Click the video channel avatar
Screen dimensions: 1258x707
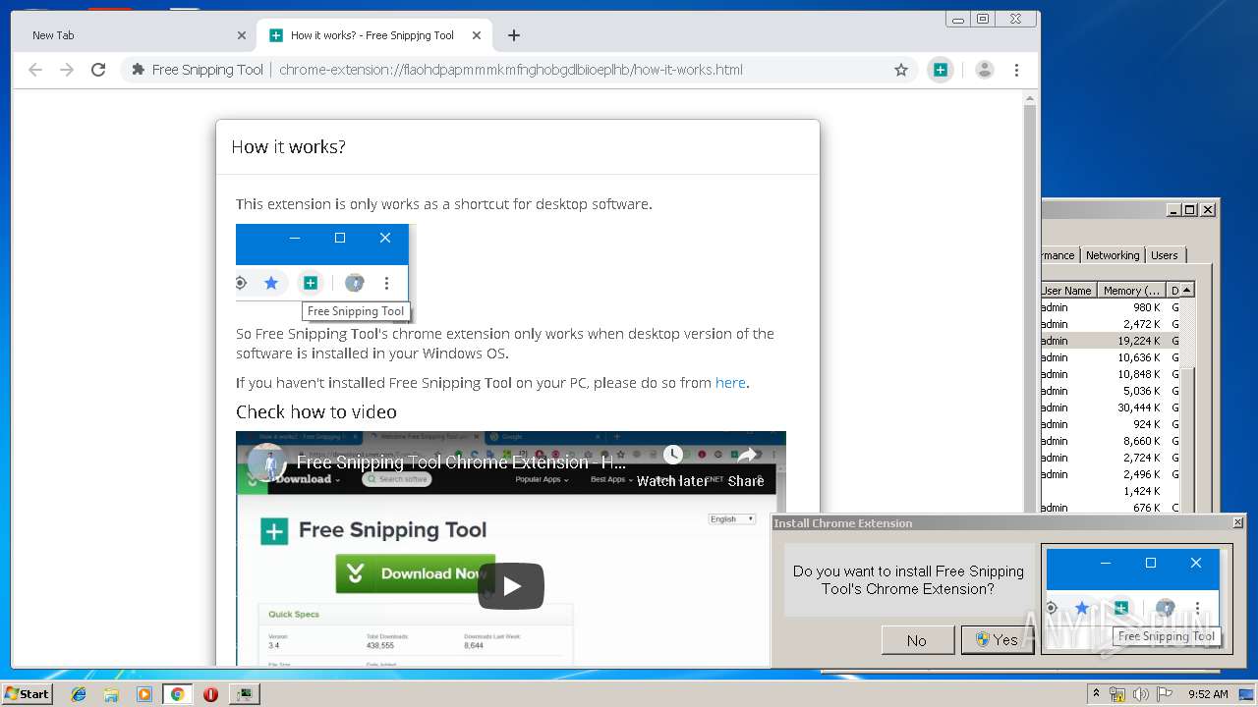(266, 462)
